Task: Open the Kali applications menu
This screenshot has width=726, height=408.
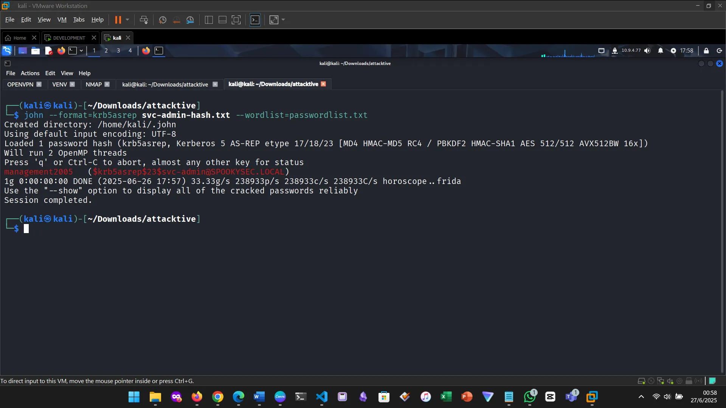Action: pyautogui.click(x=6, y=50)
